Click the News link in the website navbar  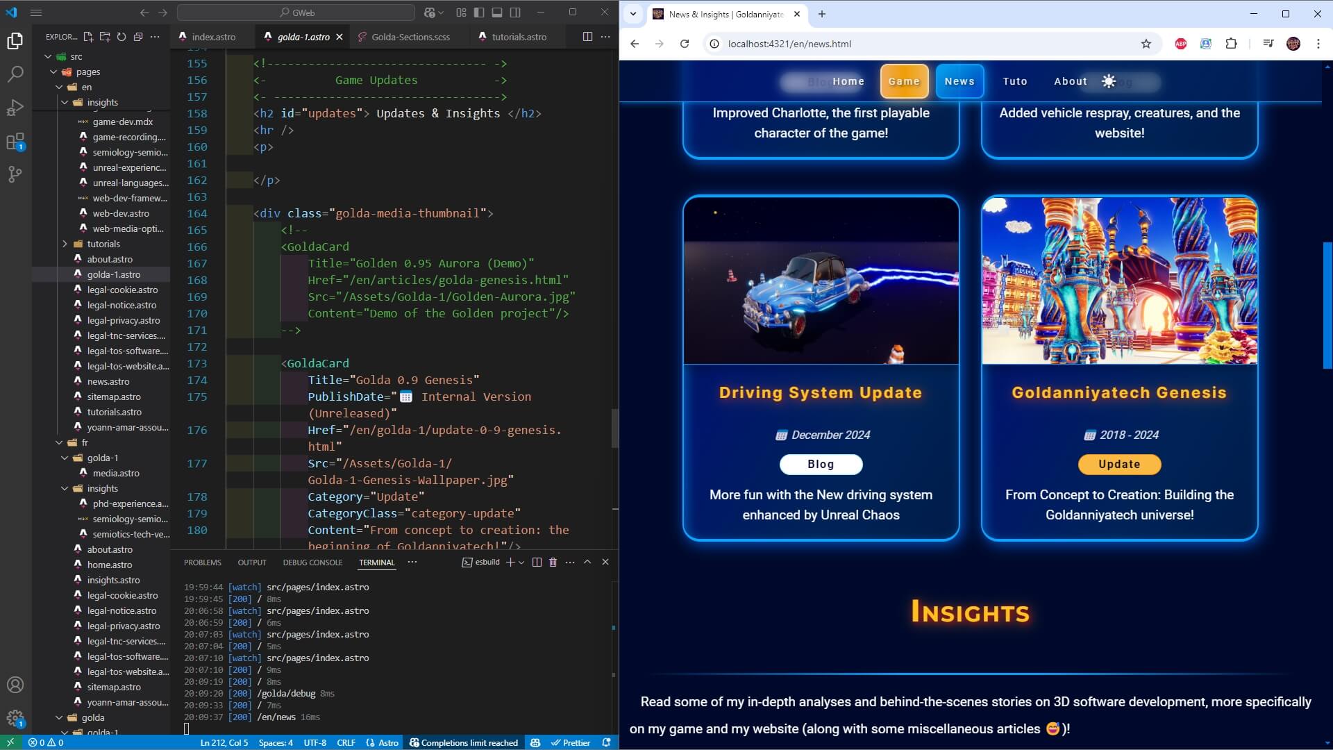coord(959,81)
